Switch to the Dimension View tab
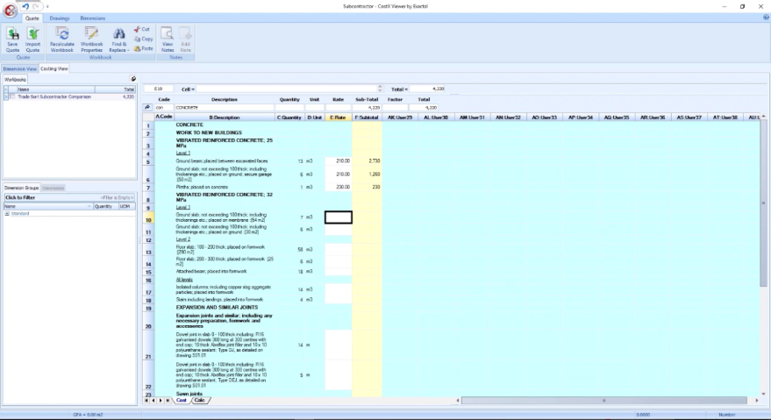The width and height of the screenshot is (771, 420). coord(19,69)
